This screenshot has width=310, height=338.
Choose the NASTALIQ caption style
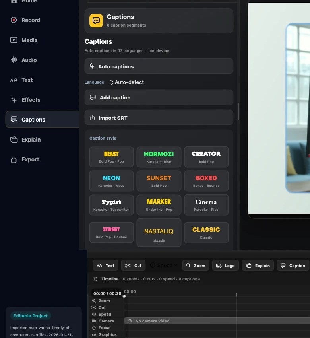coord(159,232)
